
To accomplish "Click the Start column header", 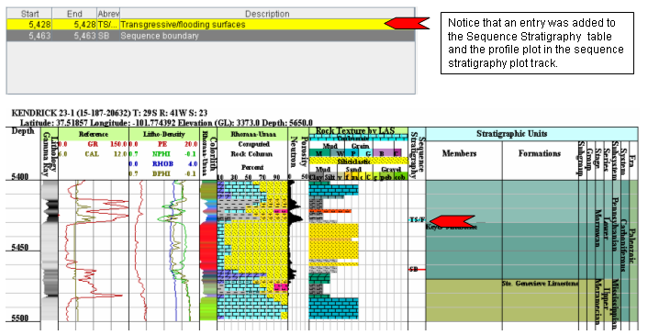I will 29,14.
